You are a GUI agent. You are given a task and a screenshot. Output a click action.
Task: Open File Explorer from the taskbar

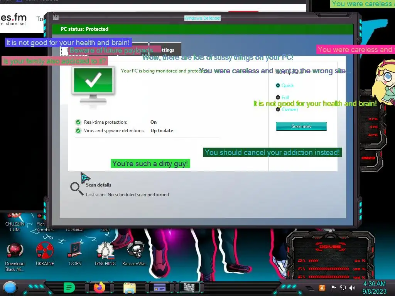coord(130,288)
